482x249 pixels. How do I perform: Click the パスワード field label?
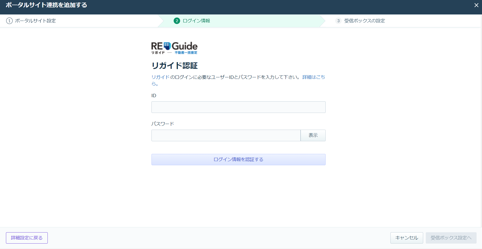pyautogui.click(x=163, y=124)
